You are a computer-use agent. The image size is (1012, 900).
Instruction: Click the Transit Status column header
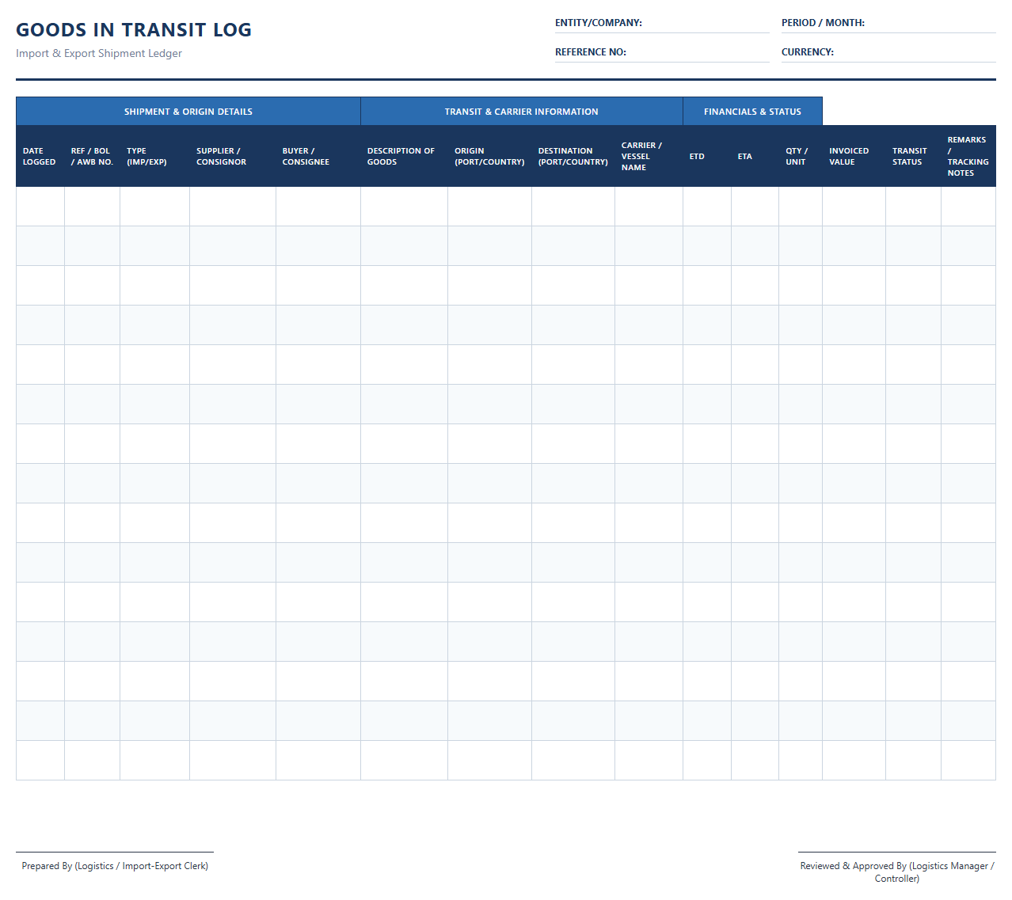[914, 156]
